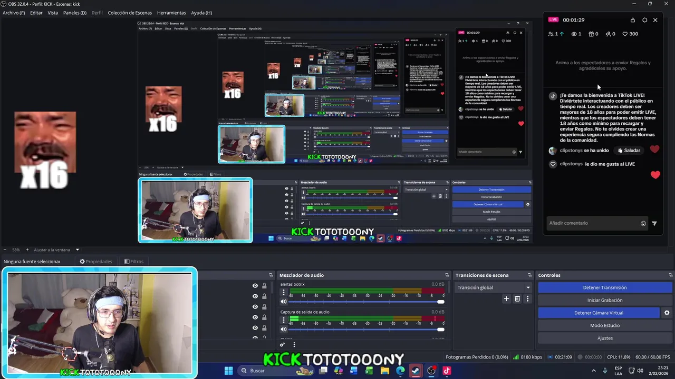The height and width of the screenshot is (379, 675).
Task: Delete the selected scene transition
Action: [x=517, y=298]
